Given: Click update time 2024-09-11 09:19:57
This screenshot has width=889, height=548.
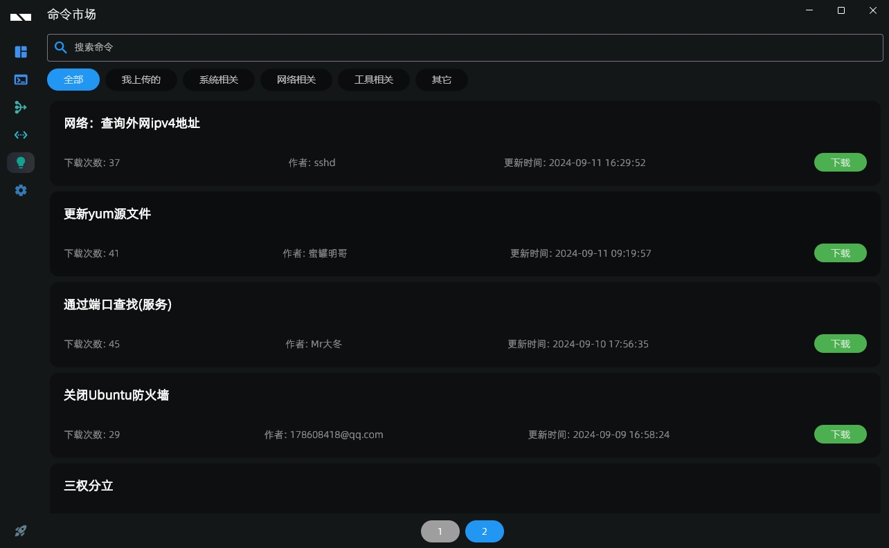Looking at the screenshot, I should point(603,253).
